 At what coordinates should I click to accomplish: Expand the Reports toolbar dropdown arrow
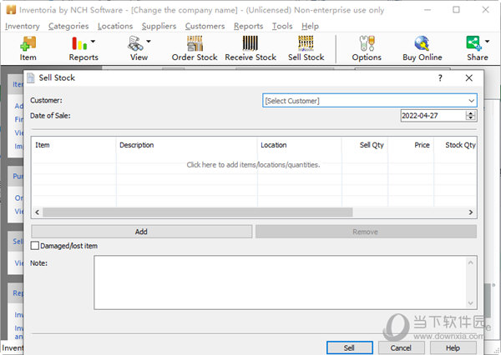(x=93, y=41)
